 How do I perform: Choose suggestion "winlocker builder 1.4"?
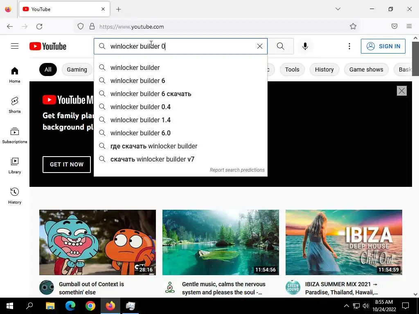[180, 120]
